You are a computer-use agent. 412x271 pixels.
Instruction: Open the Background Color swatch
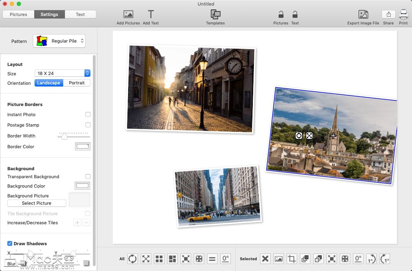(x=82, y=186)
